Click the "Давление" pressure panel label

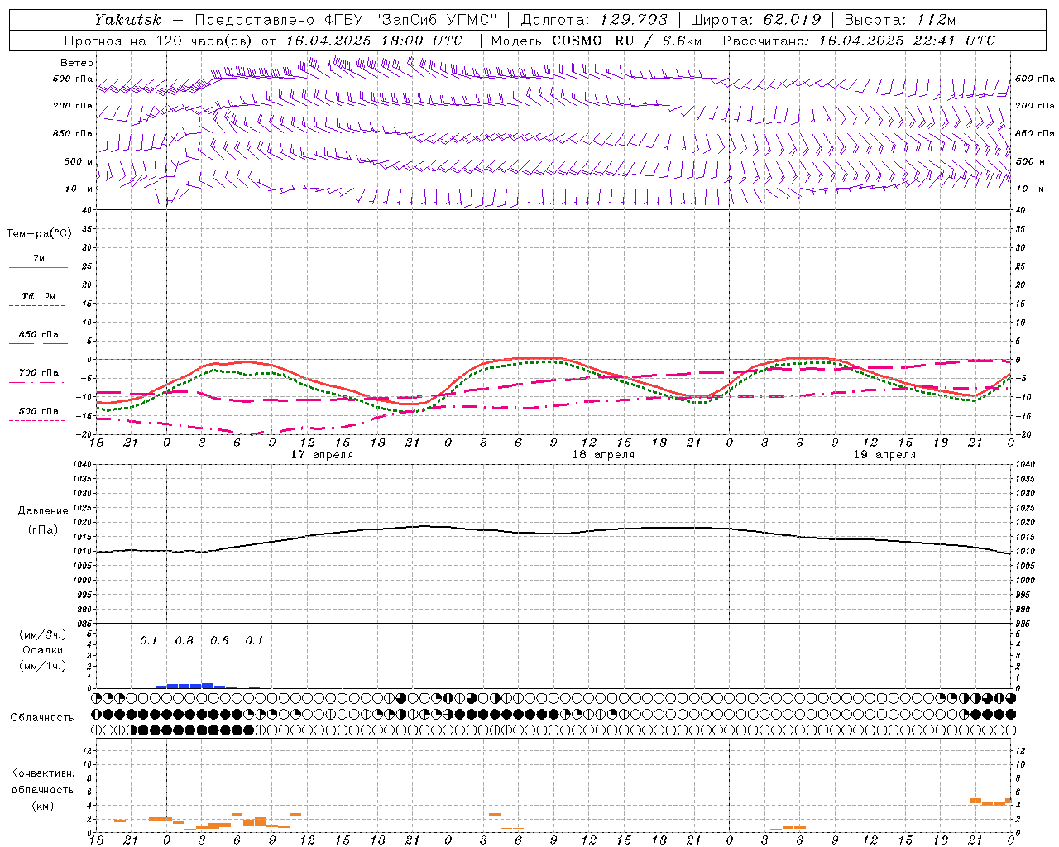pos(43,511)
